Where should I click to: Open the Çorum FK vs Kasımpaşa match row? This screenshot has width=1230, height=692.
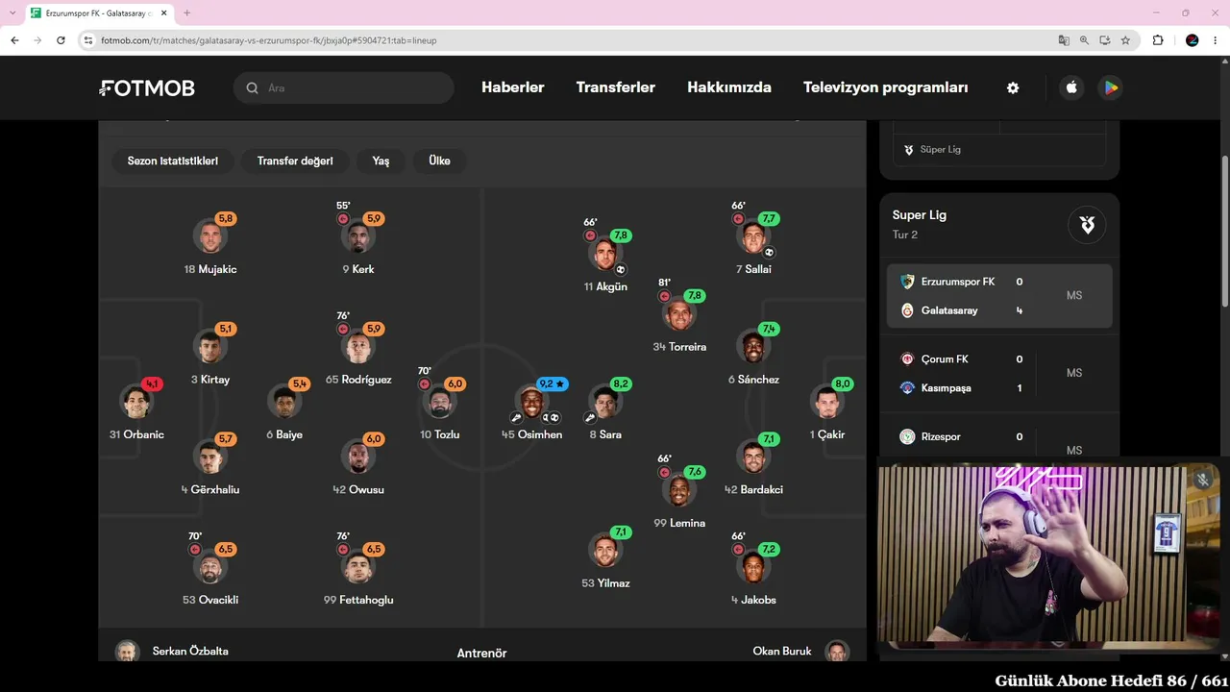coord(999,373)
